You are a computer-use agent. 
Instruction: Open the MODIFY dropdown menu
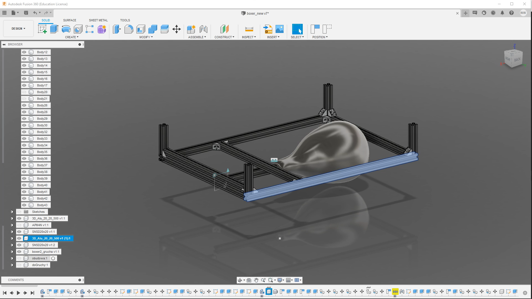click(x=146, y=37)
